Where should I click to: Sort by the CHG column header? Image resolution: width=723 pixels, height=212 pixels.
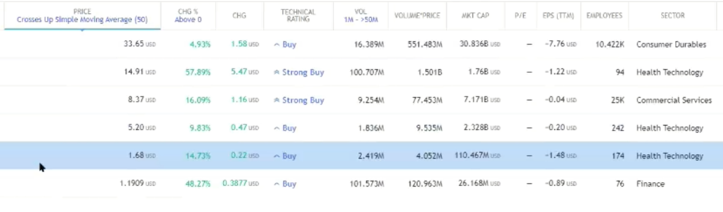[239, 15]
